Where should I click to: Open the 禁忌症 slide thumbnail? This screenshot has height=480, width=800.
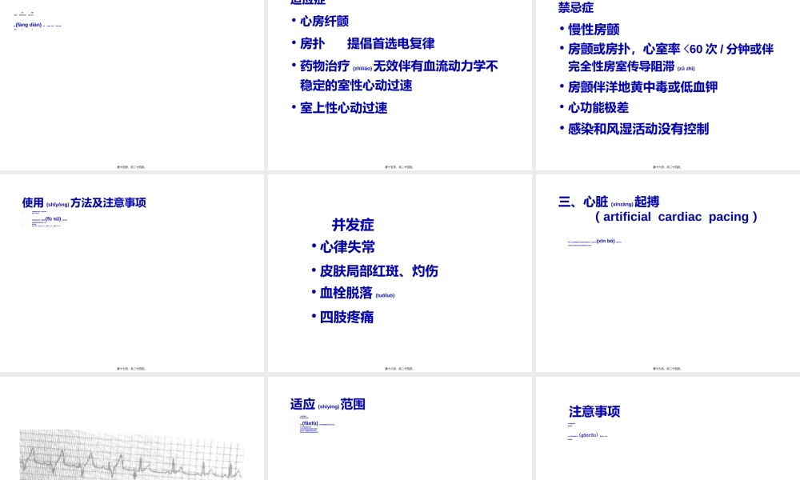pos(668,85)
